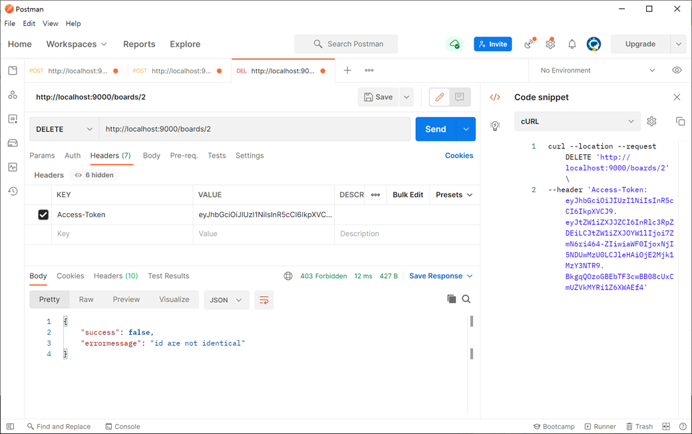Change the JSON format dropdown
The width and height of the screenshot is (692, 434).
(x=226, y=300)
